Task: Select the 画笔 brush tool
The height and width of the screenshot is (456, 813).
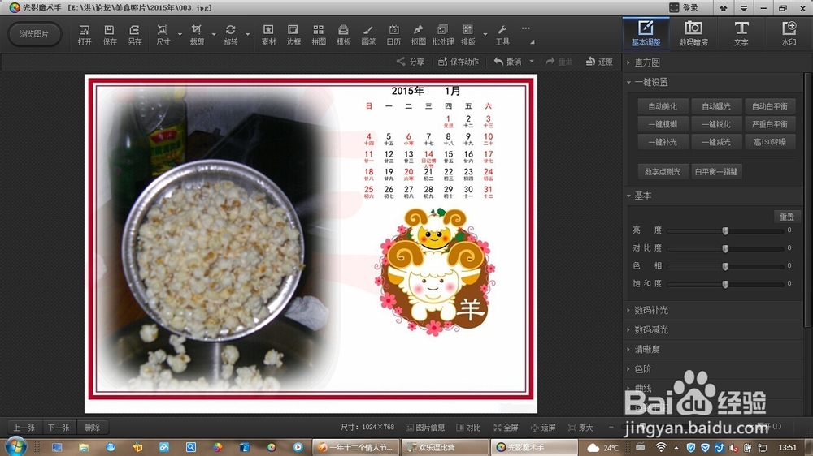Action: click(368, 35)
